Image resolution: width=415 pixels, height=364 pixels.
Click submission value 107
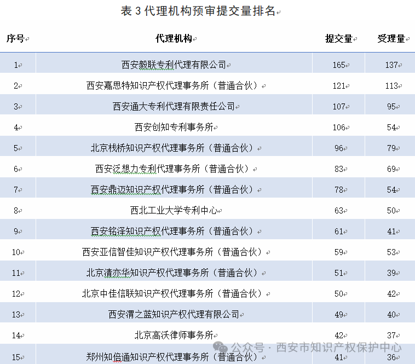click(x=339, y=107)
